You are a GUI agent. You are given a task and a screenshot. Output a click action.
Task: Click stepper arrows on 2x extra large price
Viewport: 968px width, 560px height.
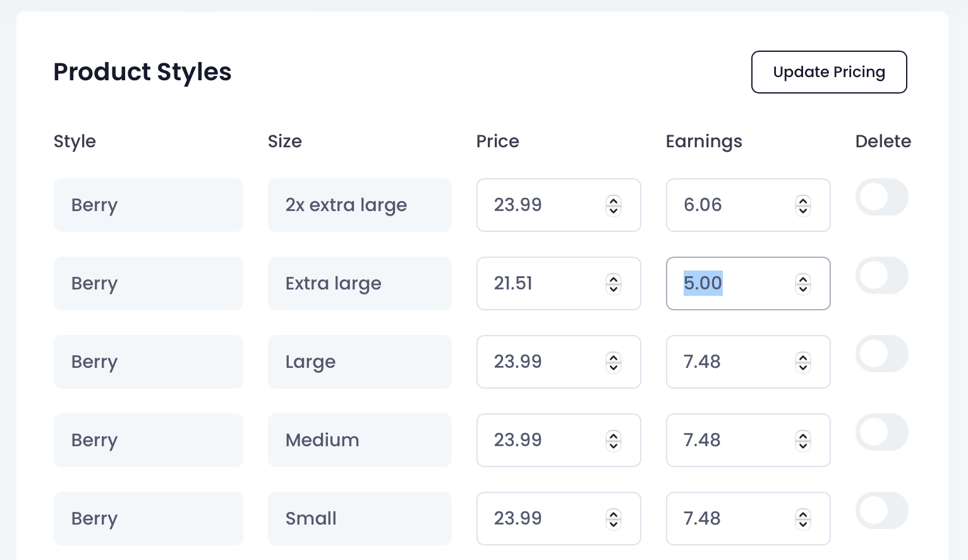coord(614,205)
